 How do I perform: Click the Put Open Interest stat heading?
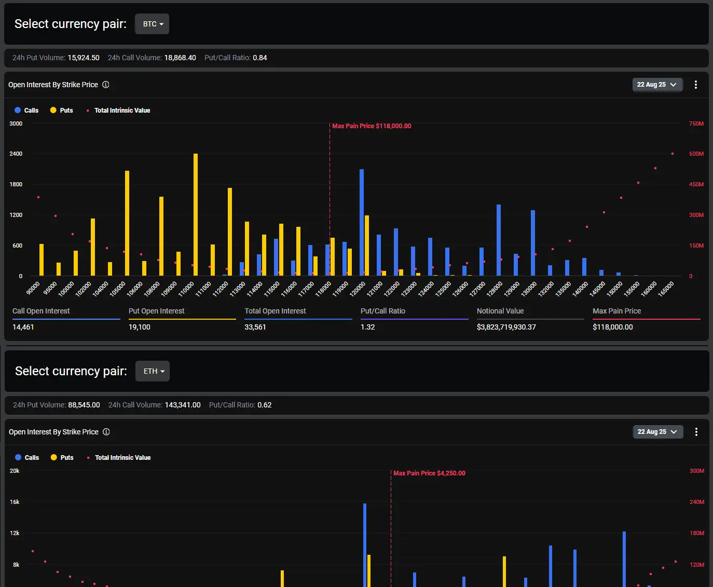[x=157, y=311]
